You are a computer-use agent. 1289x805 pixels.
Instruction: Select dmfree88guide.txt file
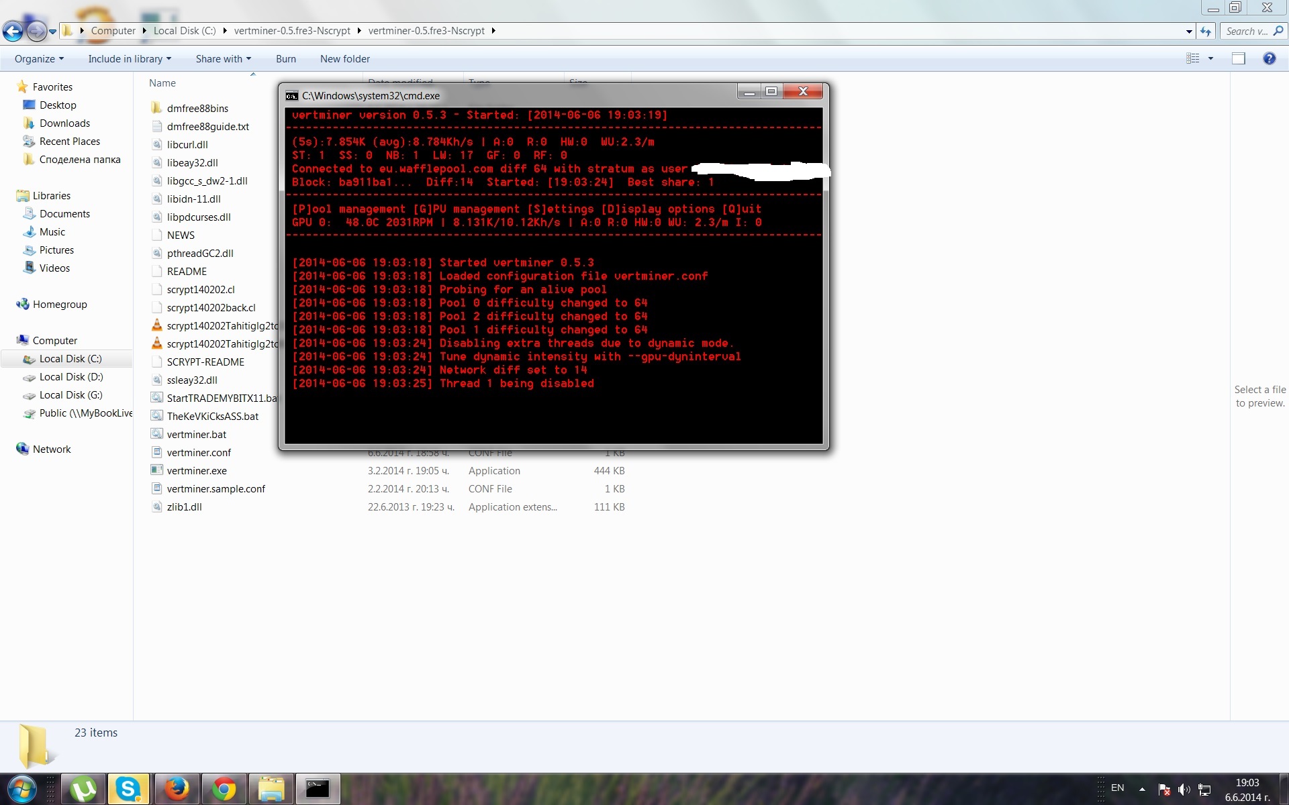click(x=208, y=127)
